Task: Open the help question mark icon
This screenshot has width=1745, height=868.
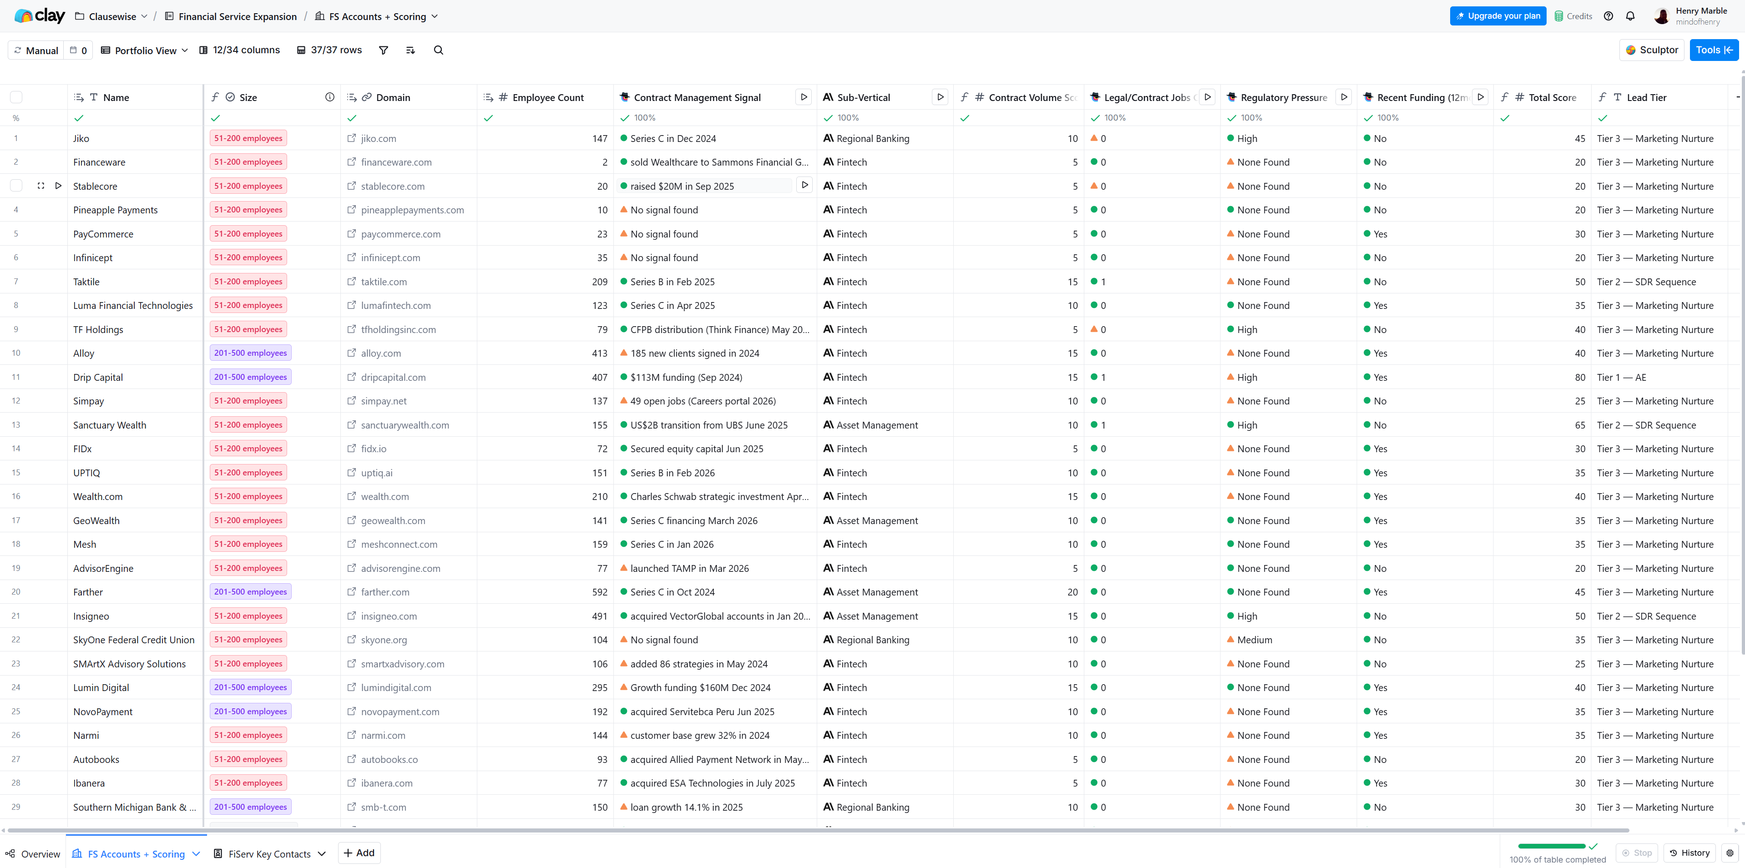Action: click(1608, 16)
